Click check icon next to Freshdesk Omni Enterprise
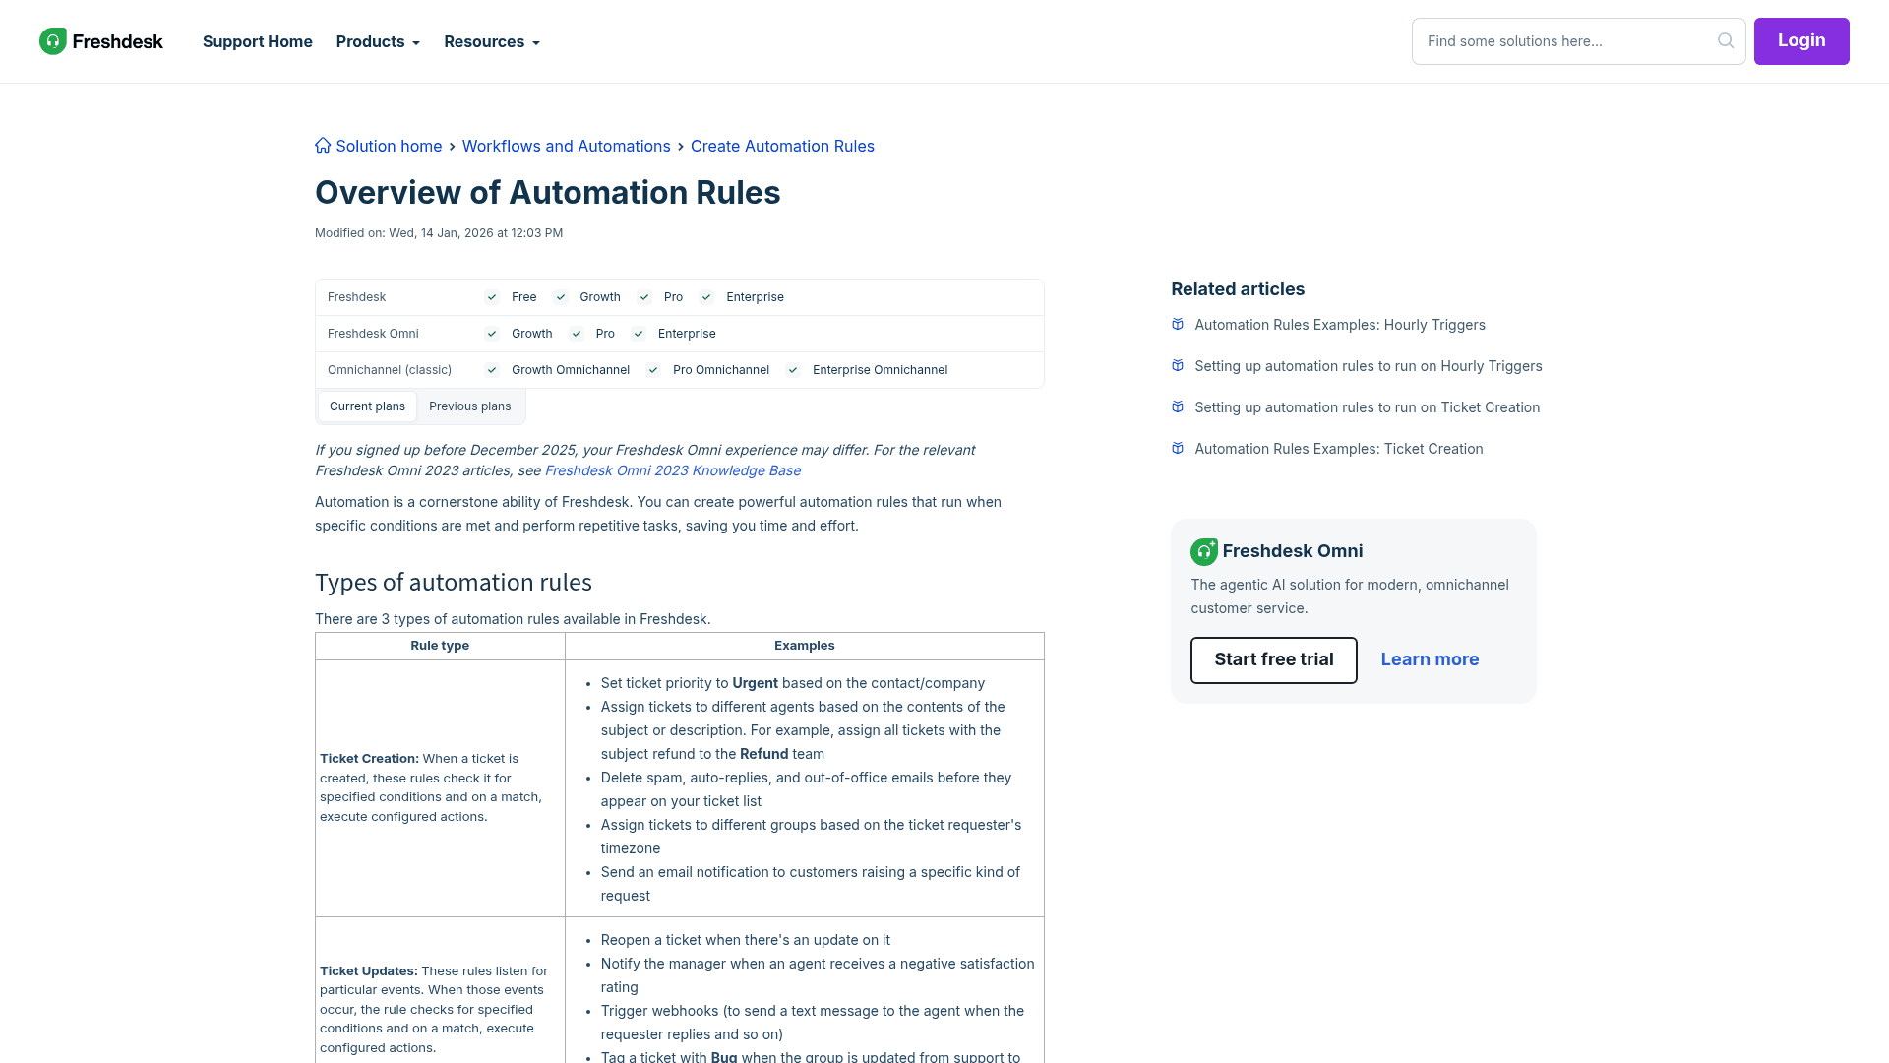The width and height of the screenshot is (1889, 1063). [x=639, y=334]
